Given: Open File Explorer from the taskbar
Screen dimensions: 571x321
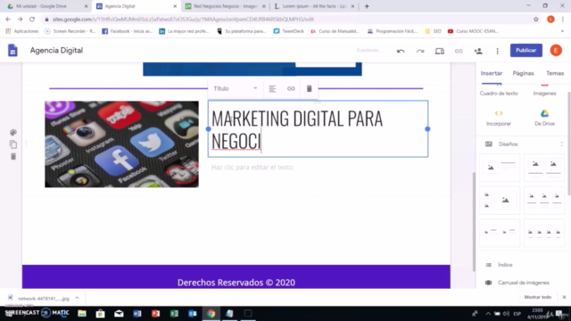Looking at the screenshot, I should point(82,313).
